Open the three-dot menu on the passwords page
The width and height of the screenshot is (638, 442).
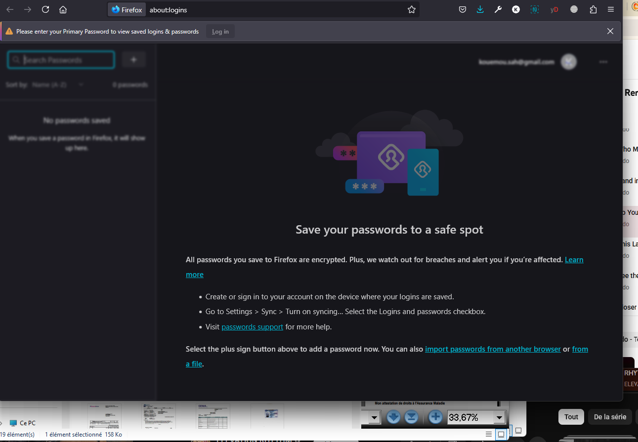603,62
